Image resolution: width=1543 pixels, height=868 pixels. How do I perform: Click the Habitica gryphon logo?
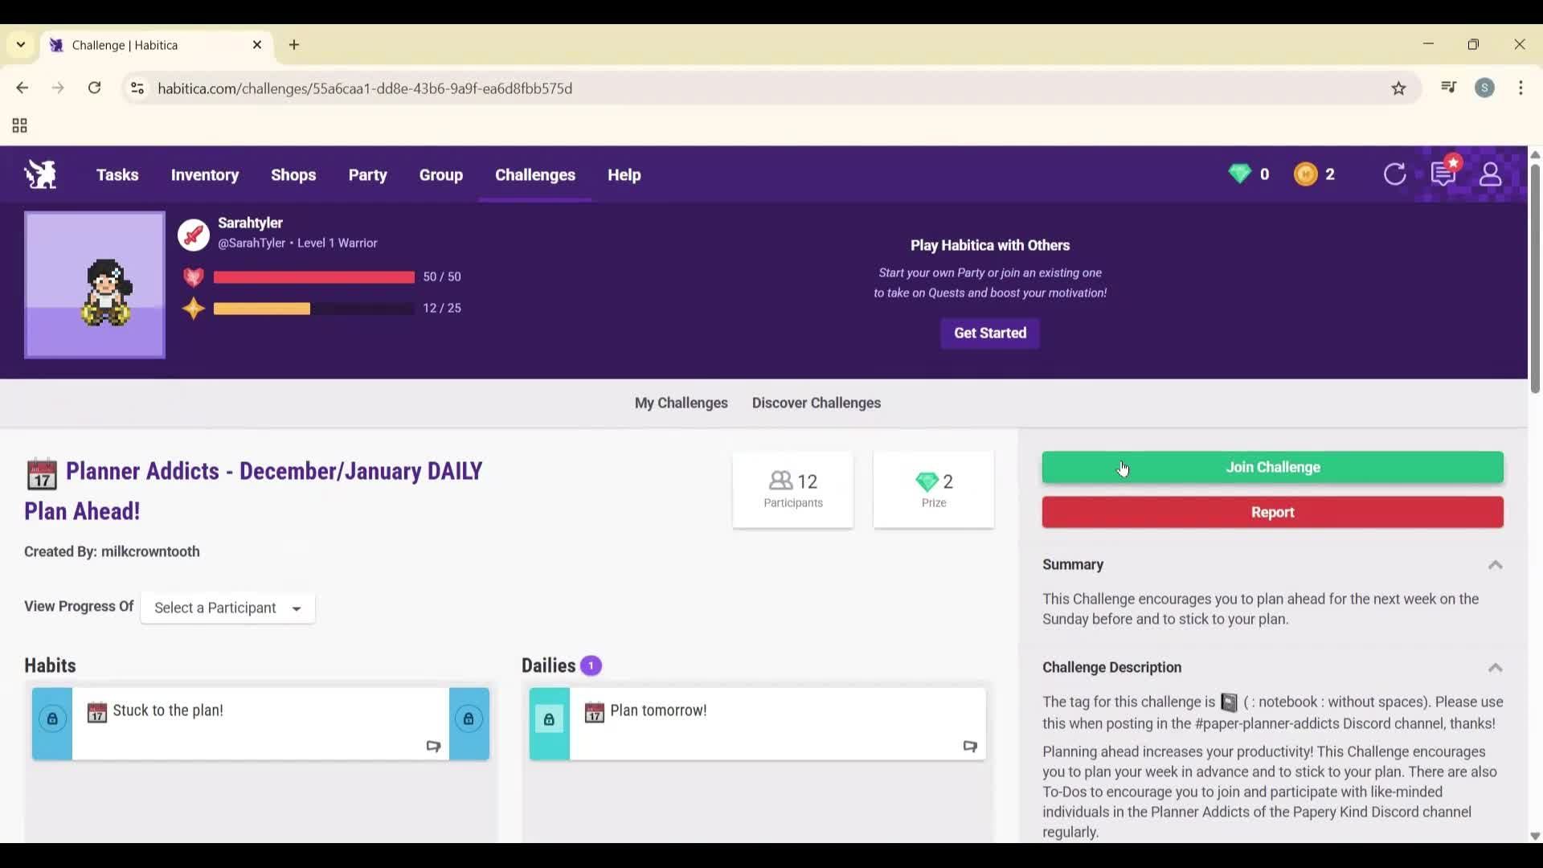coord(40,174)
